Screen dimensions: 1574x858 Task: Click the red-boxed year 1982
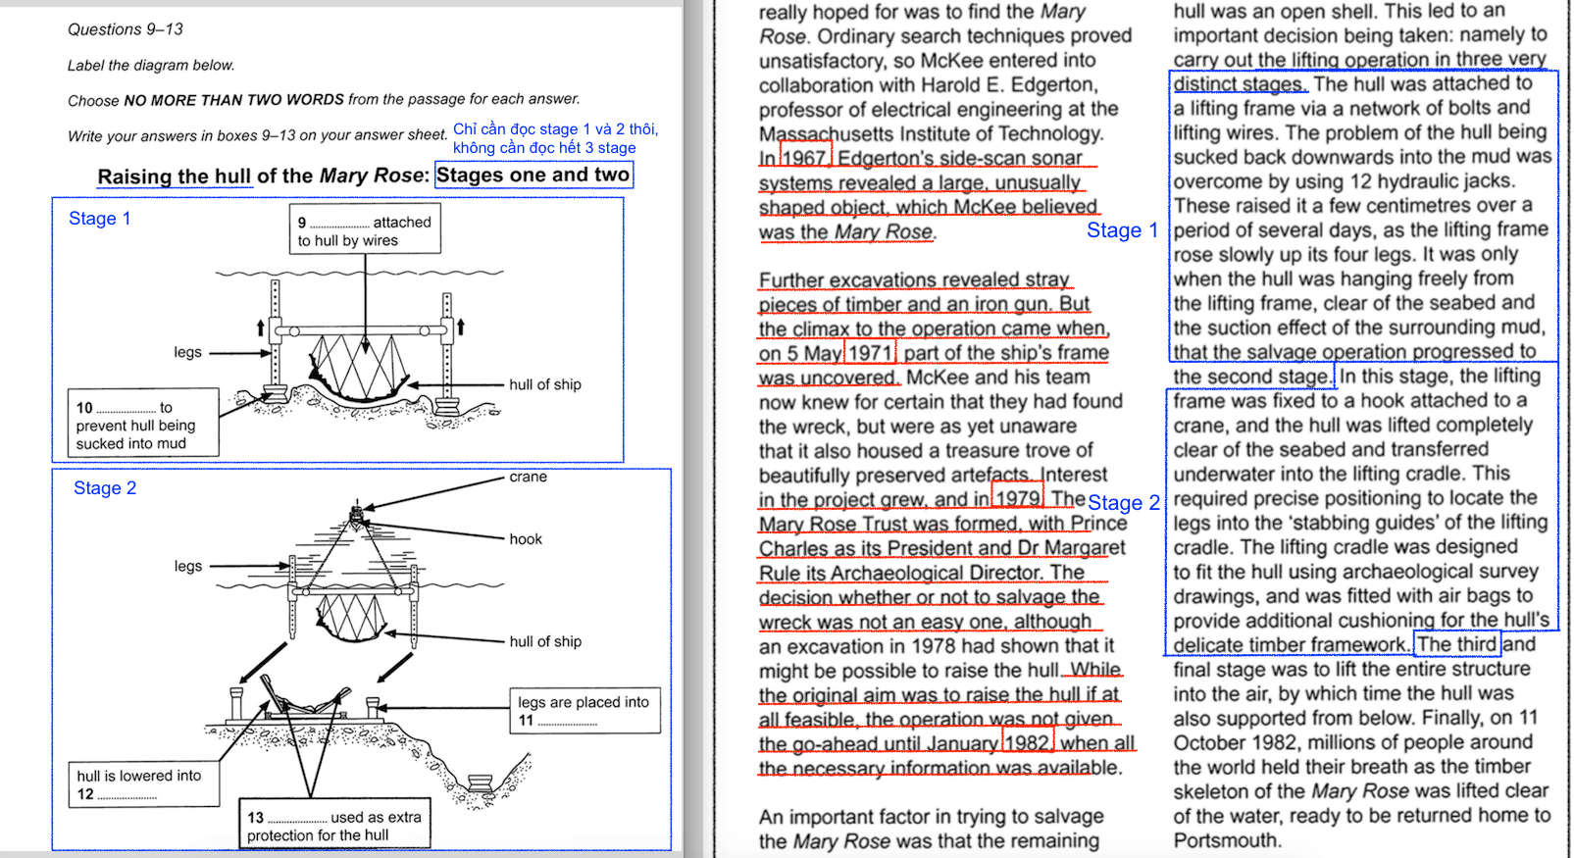[1027, 742]
